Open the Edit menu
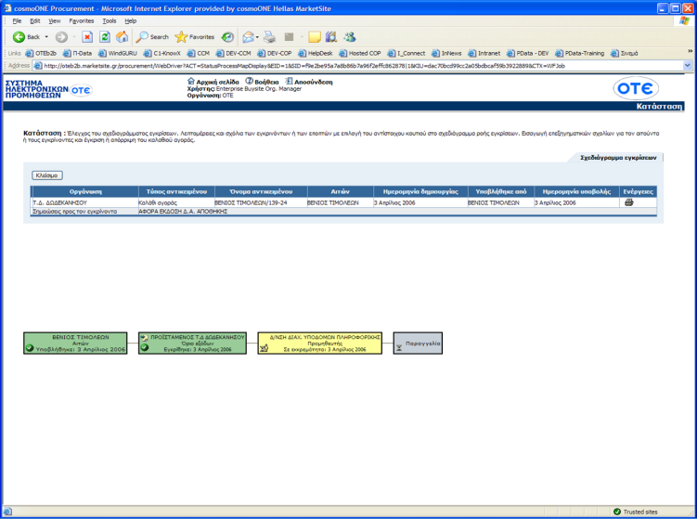Screen dimensions: 697x519 point(35,21)
